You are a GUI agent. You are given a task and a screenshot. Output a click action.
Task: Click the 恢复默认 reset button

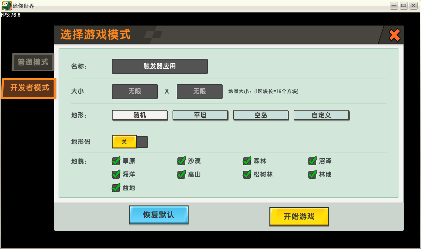tap(158, 215)
